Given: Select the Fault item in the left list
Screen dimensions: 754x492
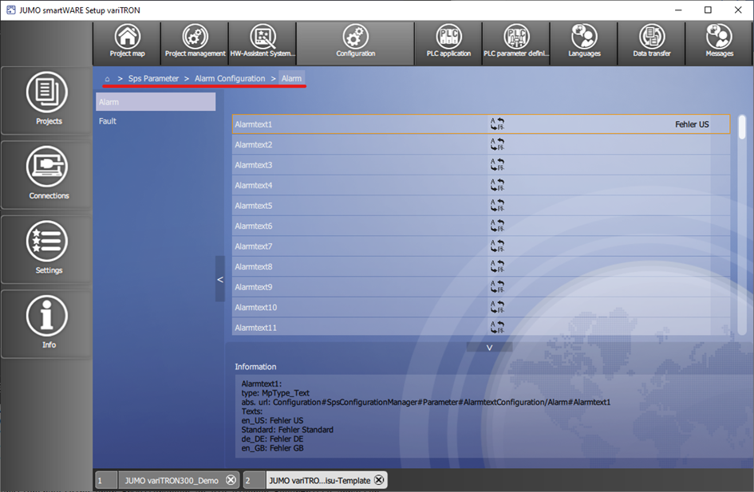Looking at the screenshot, I should pos(108,121).
